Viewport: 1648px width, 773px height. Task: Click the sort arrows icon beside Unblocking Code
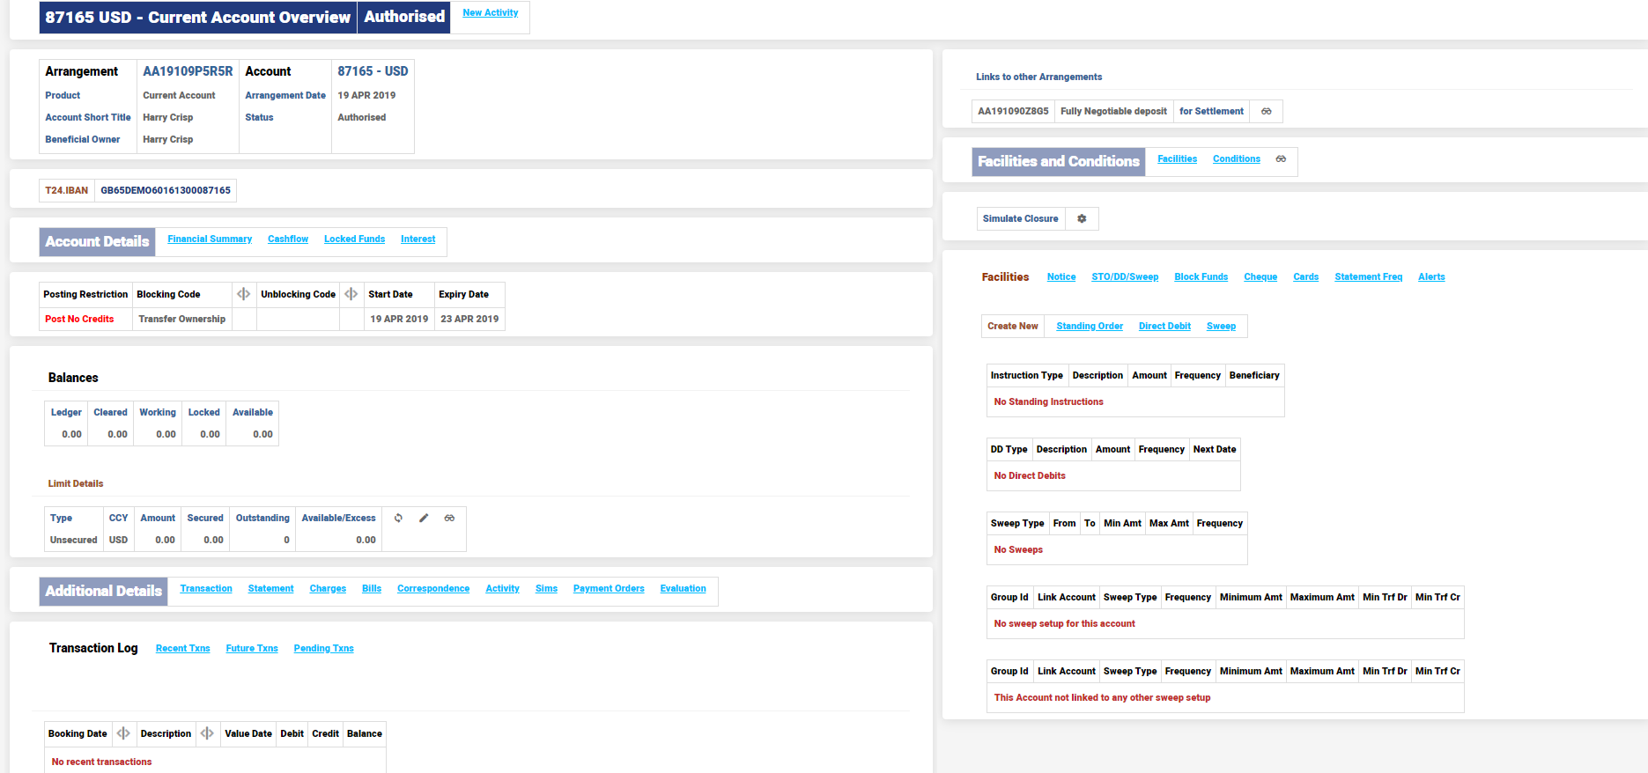(351, 294)
